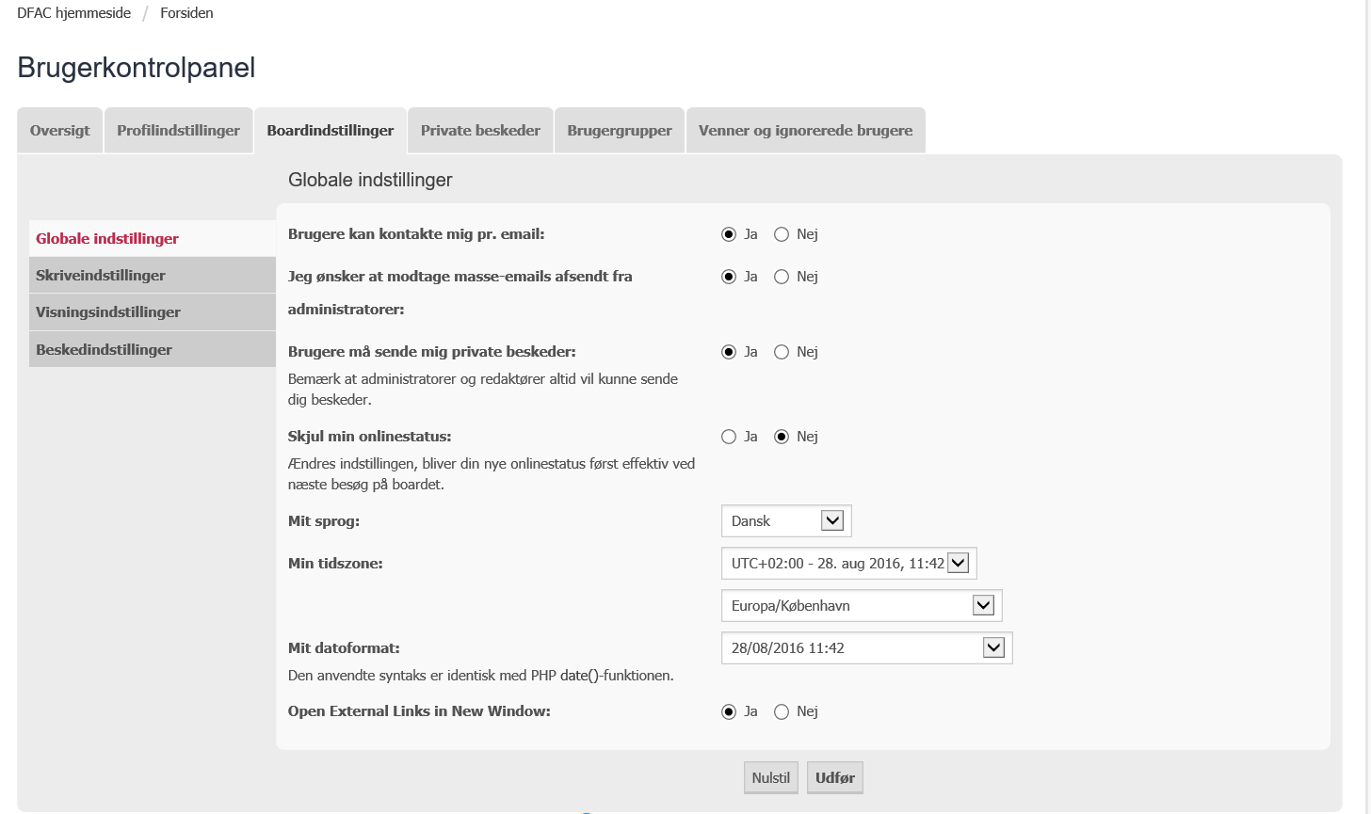Follow the Forsiden breadcrumb link
Screen dimensions: 1371x814
[186, 13]
